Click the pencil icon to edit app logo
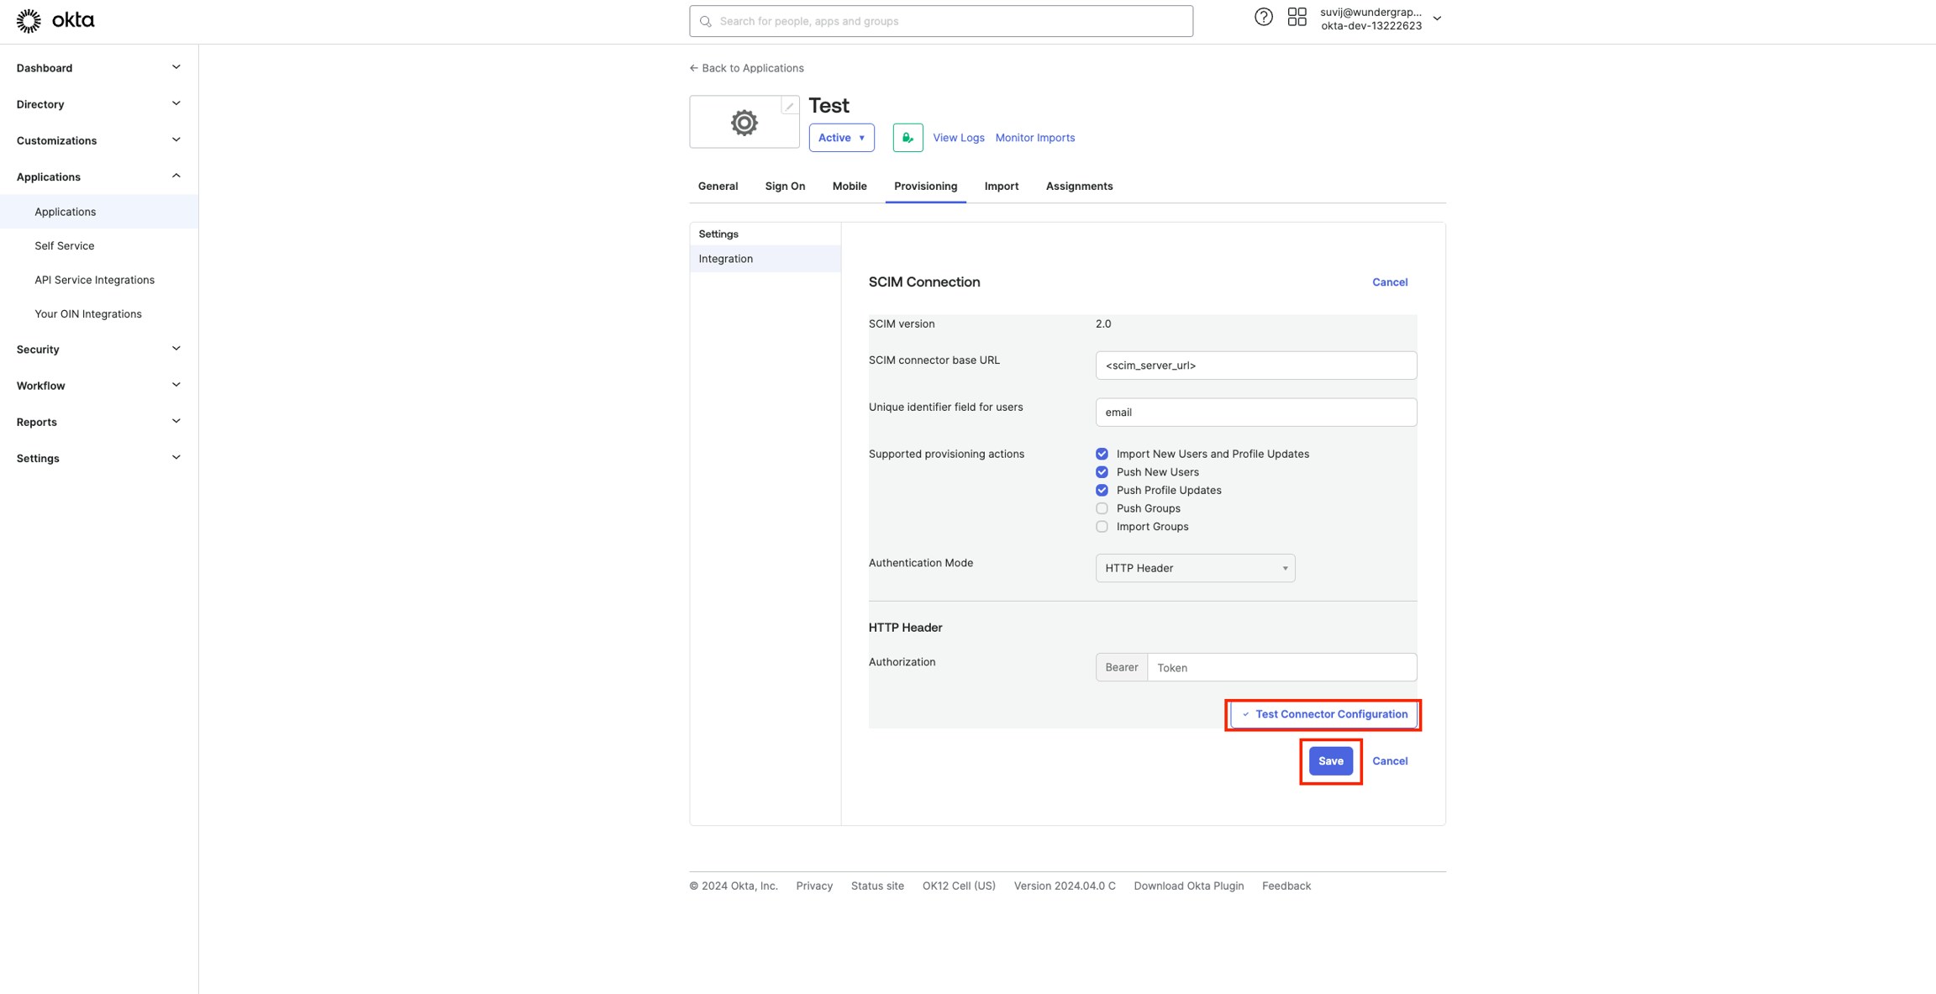The height and width of the screenshot is (994, 1936). click(x=788, y=105)
